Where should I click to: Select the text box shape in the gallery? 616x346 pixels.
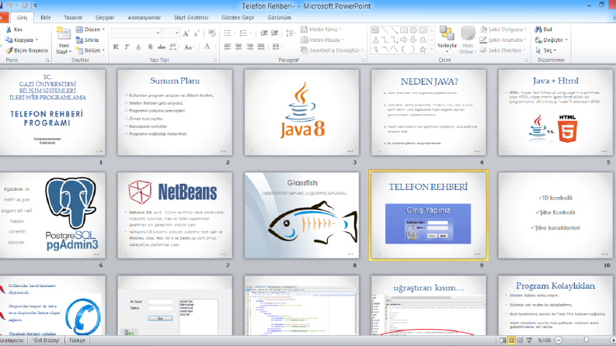pyautogui.click(x=375, y=30)
